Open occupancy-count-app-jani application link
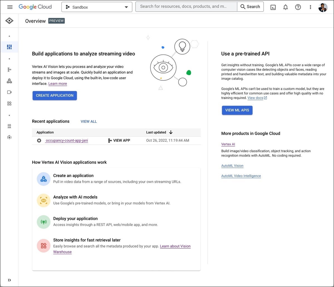Screen dimensions: 334x287 click(x=67, y=141)
